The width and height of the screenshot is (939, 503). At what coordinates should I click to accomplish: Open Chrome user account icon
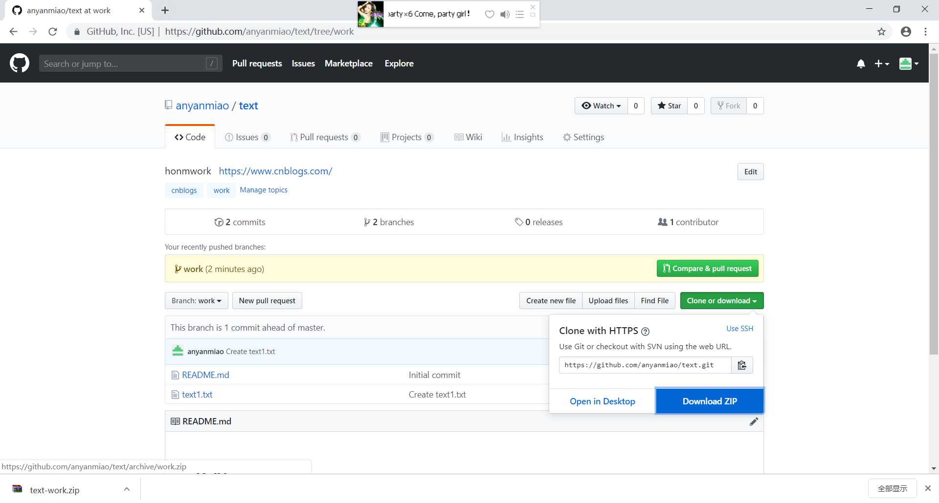(906, 32)
